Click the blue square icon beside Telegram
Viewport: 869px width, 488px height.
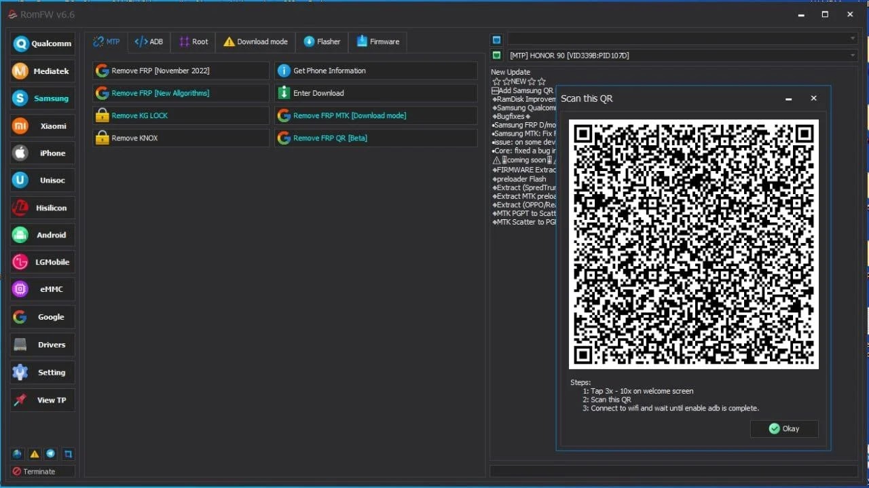(x=68, y=454)
